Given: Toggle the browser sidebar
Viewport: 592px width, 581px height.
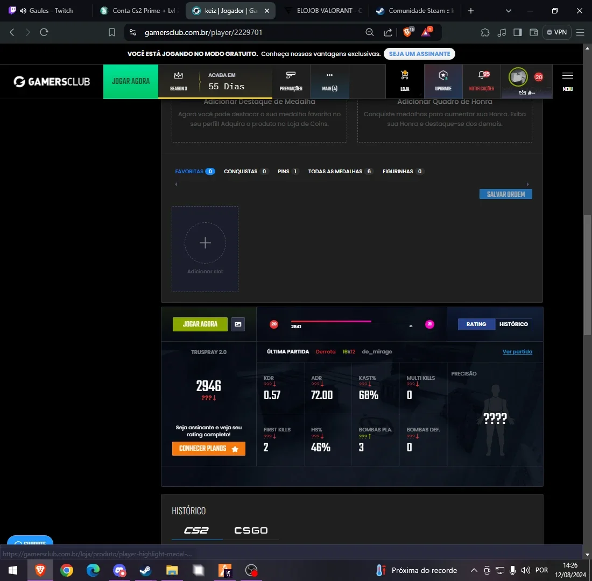Looking at the screenshot, I should point(518,32).
